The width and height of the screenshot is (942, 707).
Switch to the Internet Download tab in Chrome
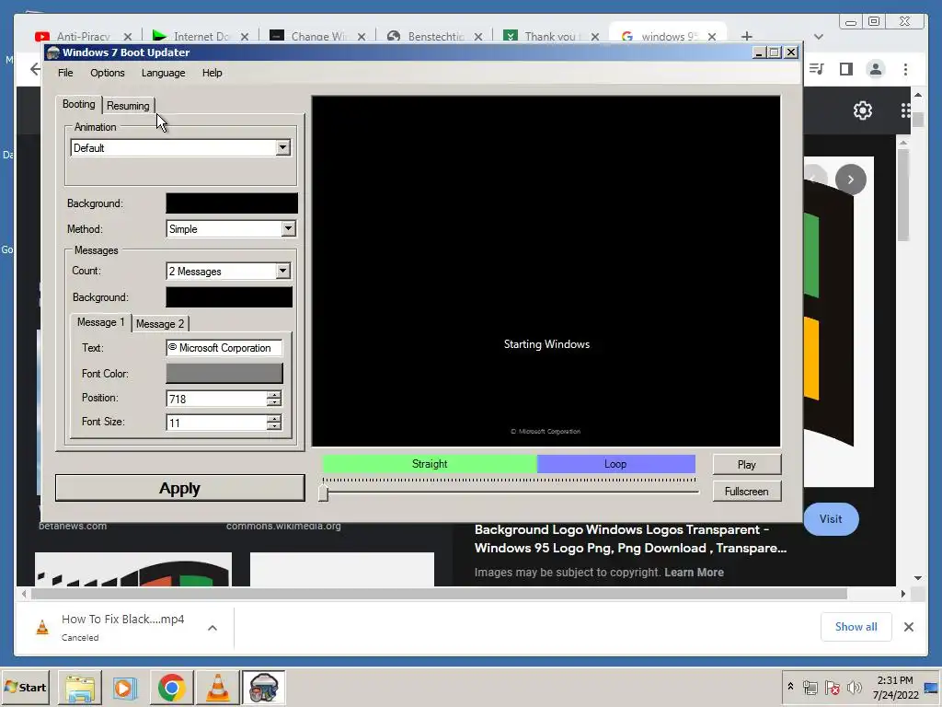point(200,37)
